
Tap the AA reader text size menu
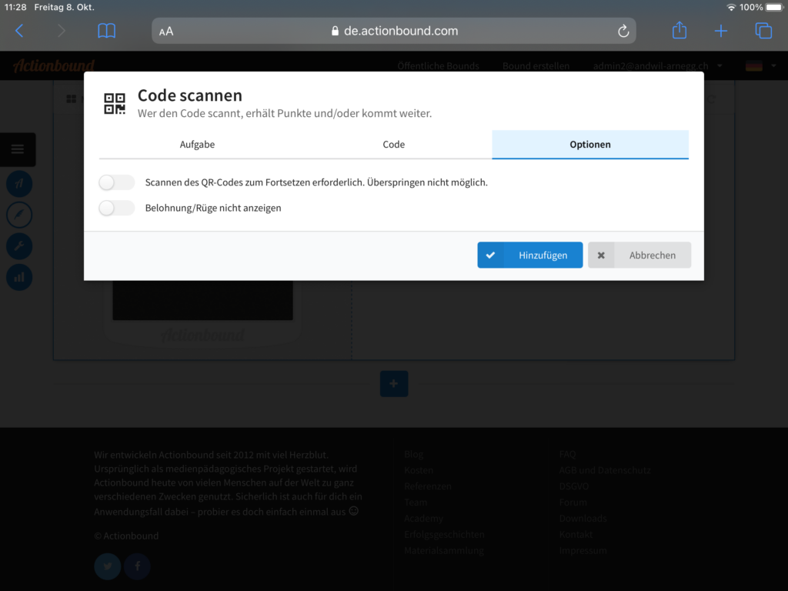pyautogui.click(x=166, y=32)
